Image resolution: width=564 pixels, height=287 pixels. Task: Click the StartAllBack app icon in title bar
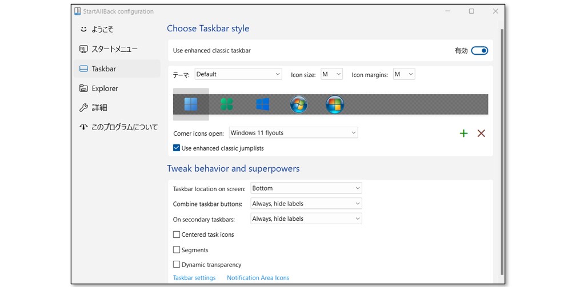[x=77, y=11]
